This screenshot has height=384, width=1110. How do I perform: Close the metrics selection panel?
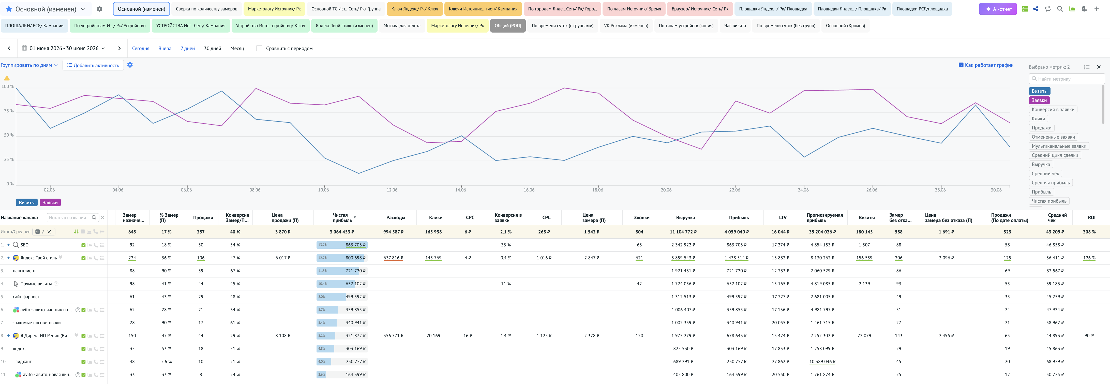tap(1099, 67)
